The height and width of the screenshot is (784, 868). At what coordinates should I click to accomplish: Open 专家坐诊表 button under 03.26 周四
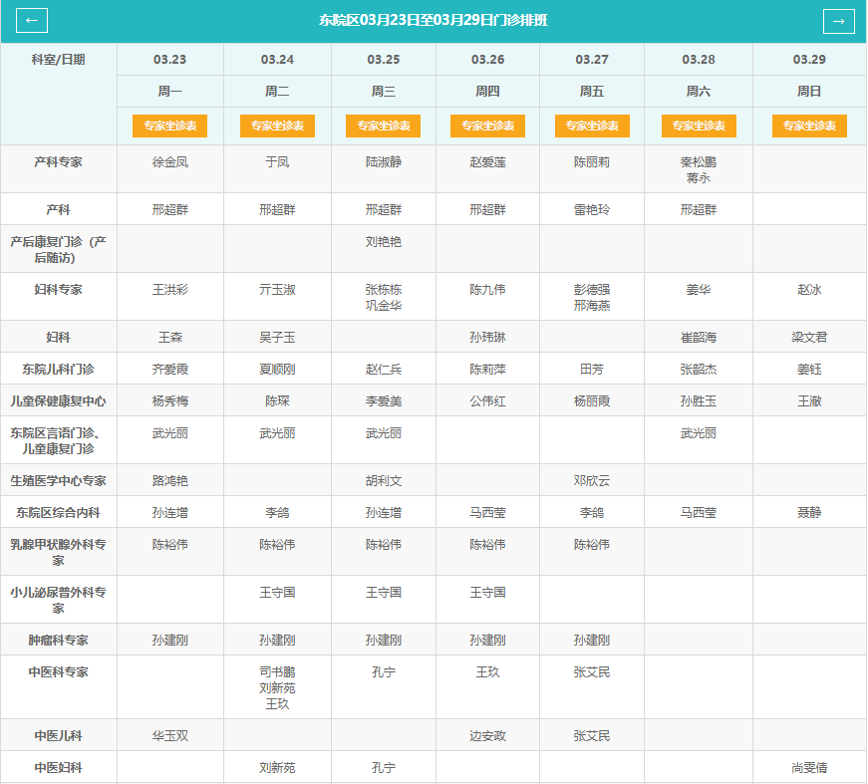coord(487,127)
